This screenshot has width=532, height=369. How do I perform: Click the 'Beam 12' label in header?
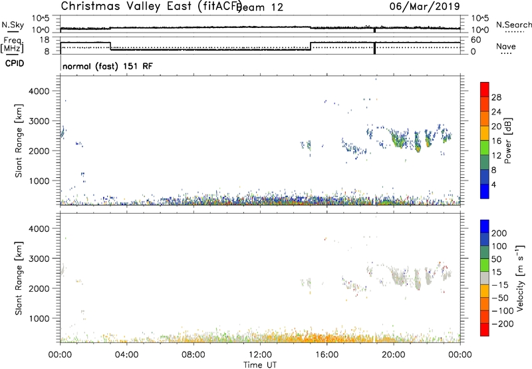point(260,7)
